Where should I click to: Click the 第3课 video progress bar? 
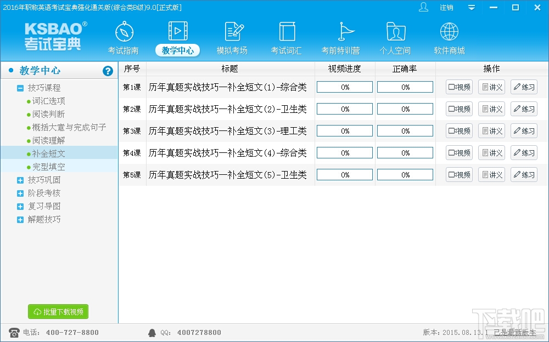tap(345, 131)
